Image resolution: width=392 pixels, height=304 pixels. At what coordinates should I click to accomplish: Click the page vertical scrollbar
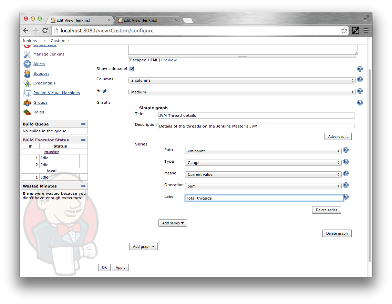pos(370,165)
